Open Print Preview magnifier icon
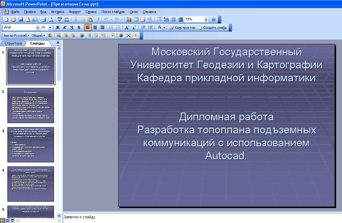 pyautogui.click(x=51, y=20)
